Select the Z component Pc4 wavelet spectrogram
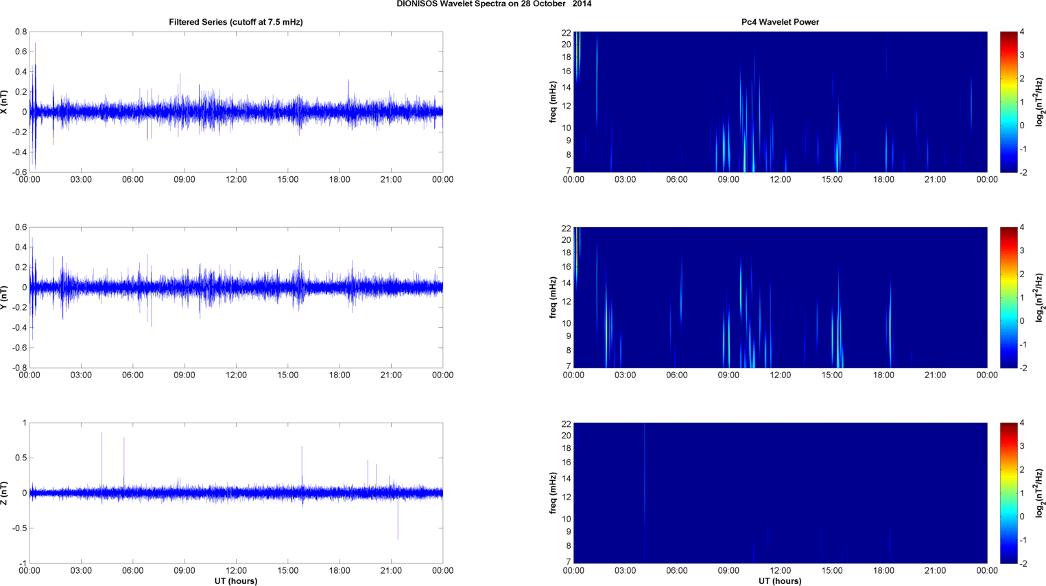 tap(780, 493)
